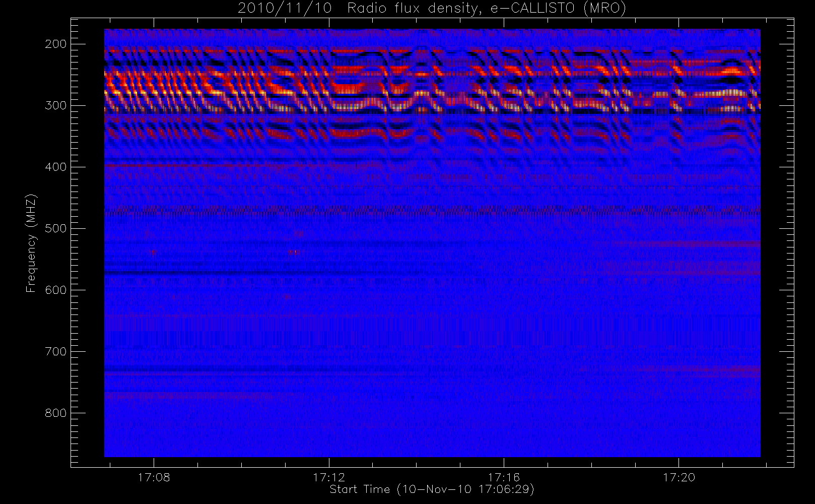Image resolution: width=815 pixels, height=504 pixels.
Task: Click the 700 frequency tick label
Action: tap(56, 351)
